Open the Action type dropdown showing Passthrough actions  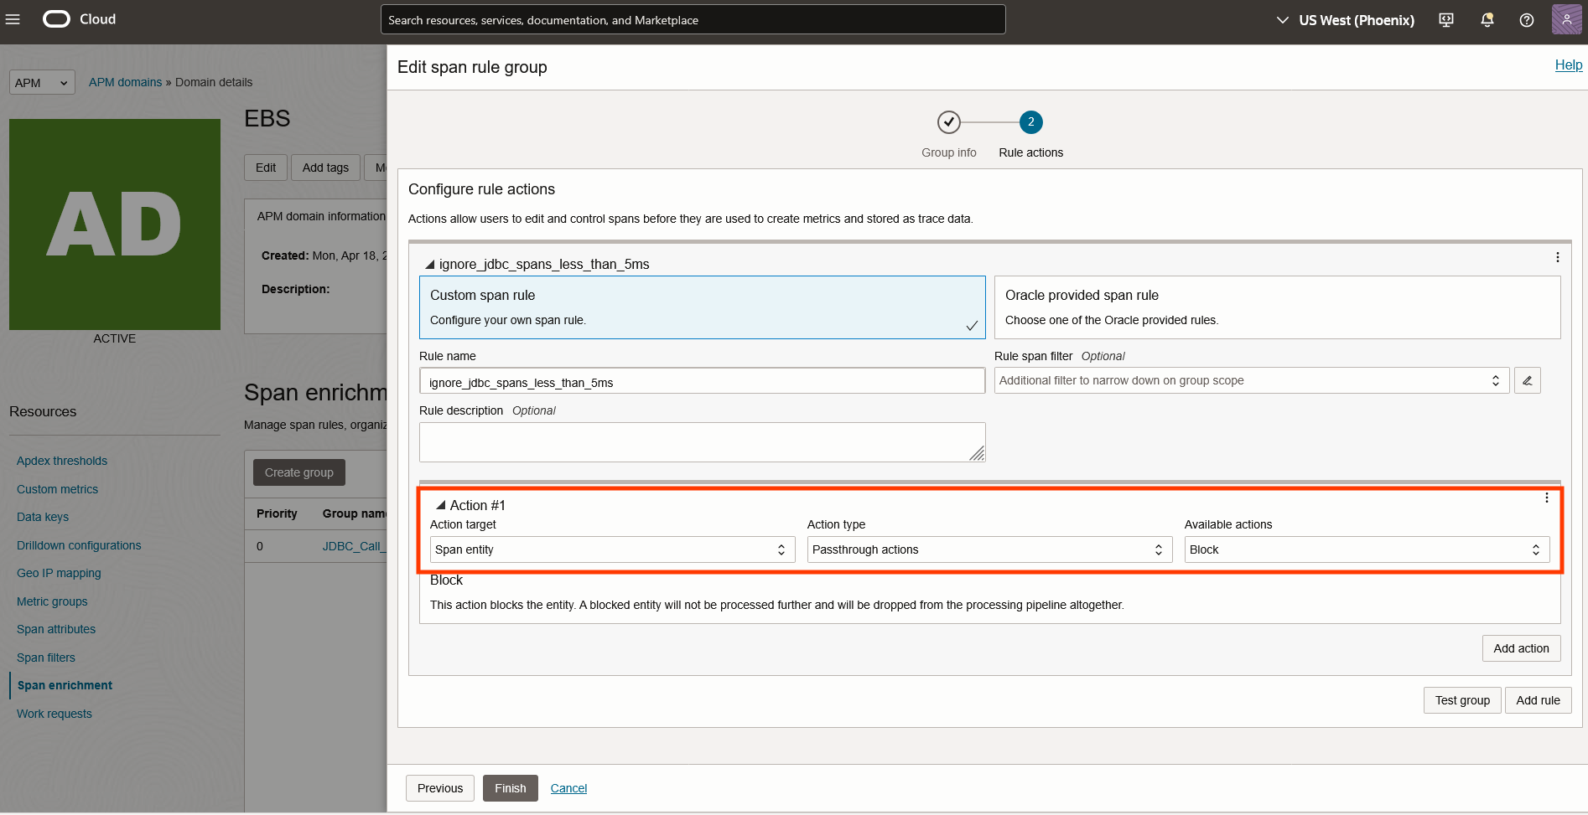(988, 549)
